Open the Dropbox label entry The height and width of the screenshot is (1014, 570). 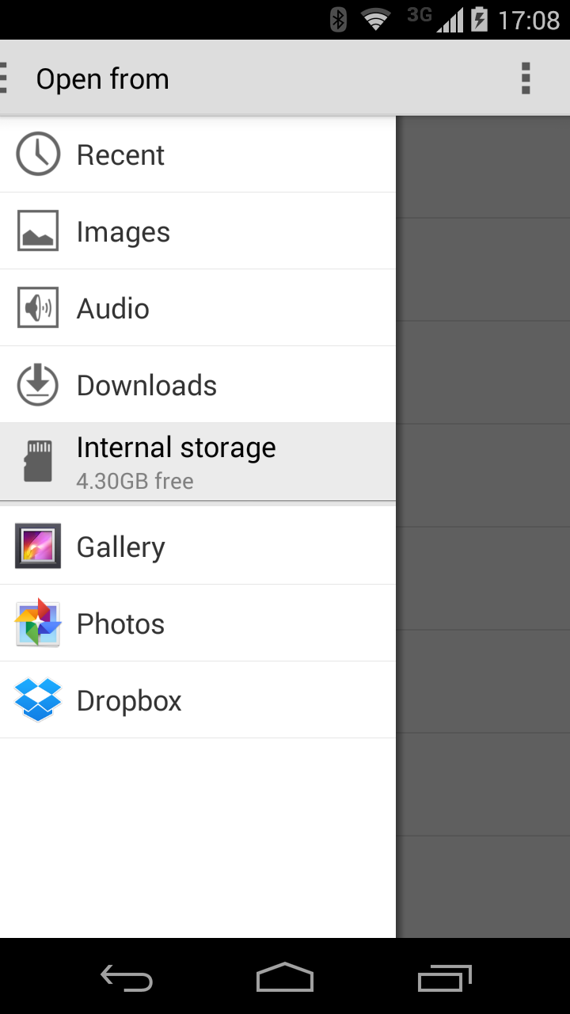129,701
